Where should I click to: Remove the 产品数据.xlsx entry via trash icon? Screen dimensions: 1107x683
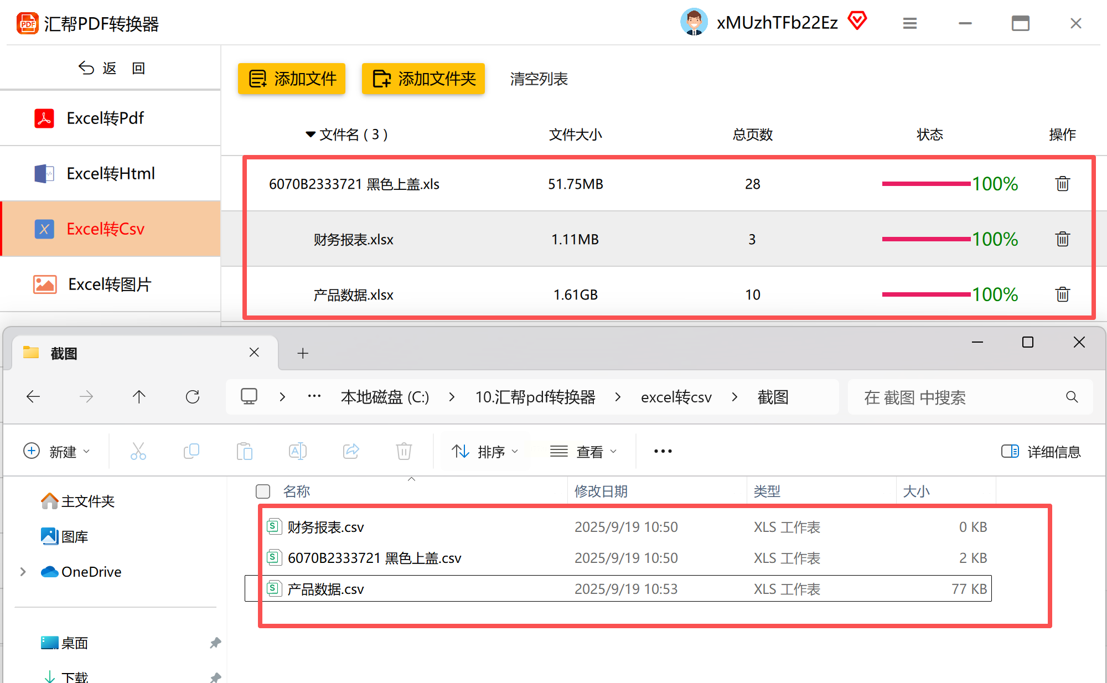click(1062, 294)
